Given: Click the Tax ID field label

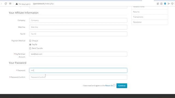Looking at the screenshot, I should 23,34.
